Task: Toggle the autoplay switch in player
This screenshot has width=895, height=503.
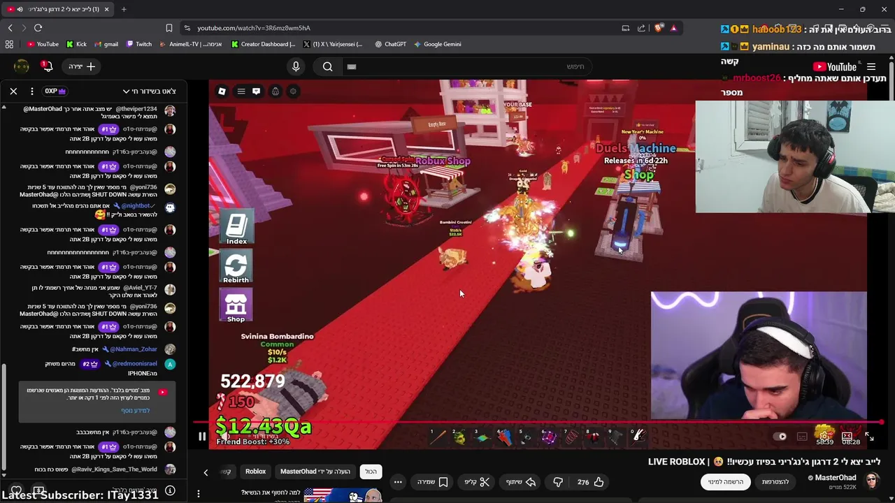Action: point(781,437)
